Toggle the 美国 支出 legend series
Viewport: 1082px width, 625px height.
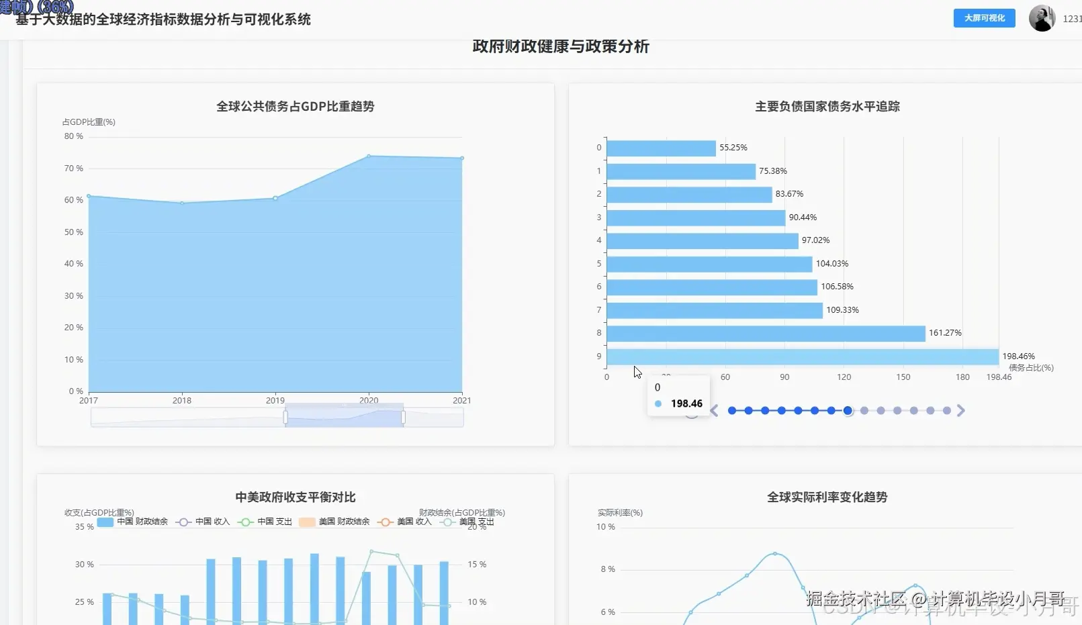467,522
